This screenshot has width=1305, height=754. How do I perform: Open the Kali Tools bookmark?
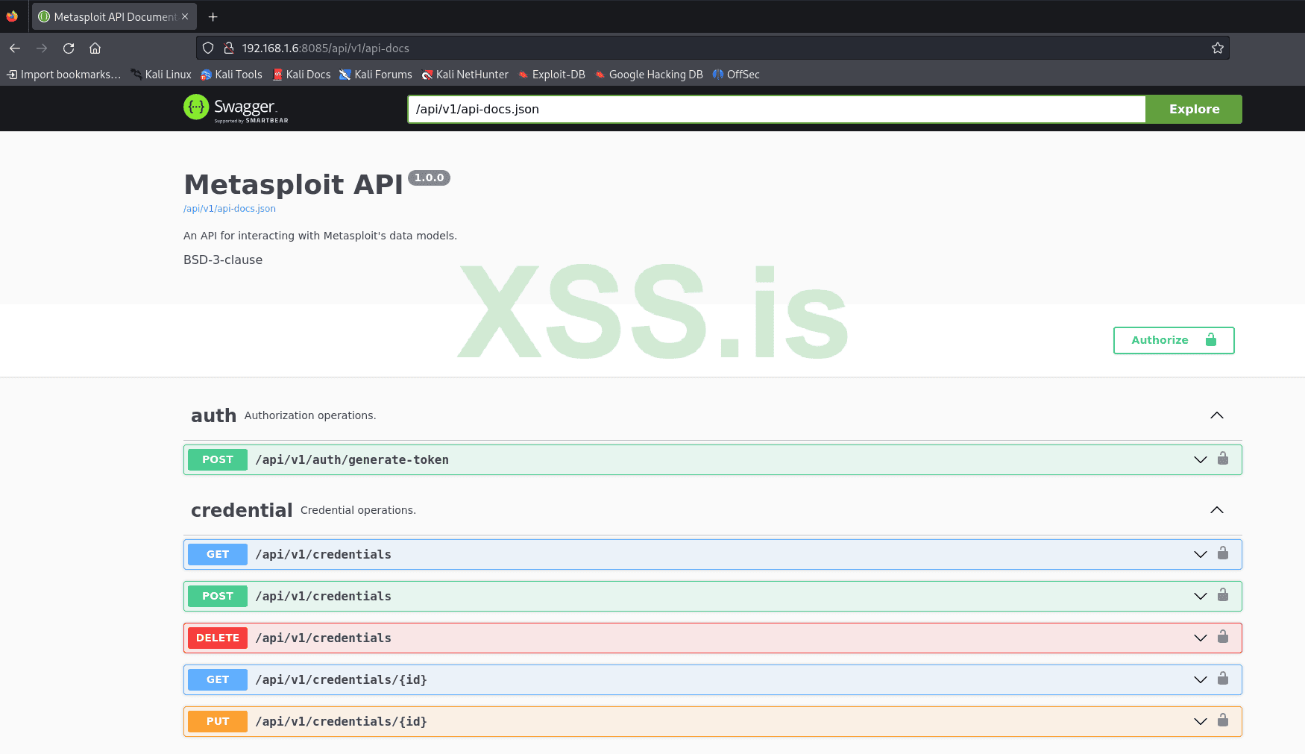click(x=231, y=75)
